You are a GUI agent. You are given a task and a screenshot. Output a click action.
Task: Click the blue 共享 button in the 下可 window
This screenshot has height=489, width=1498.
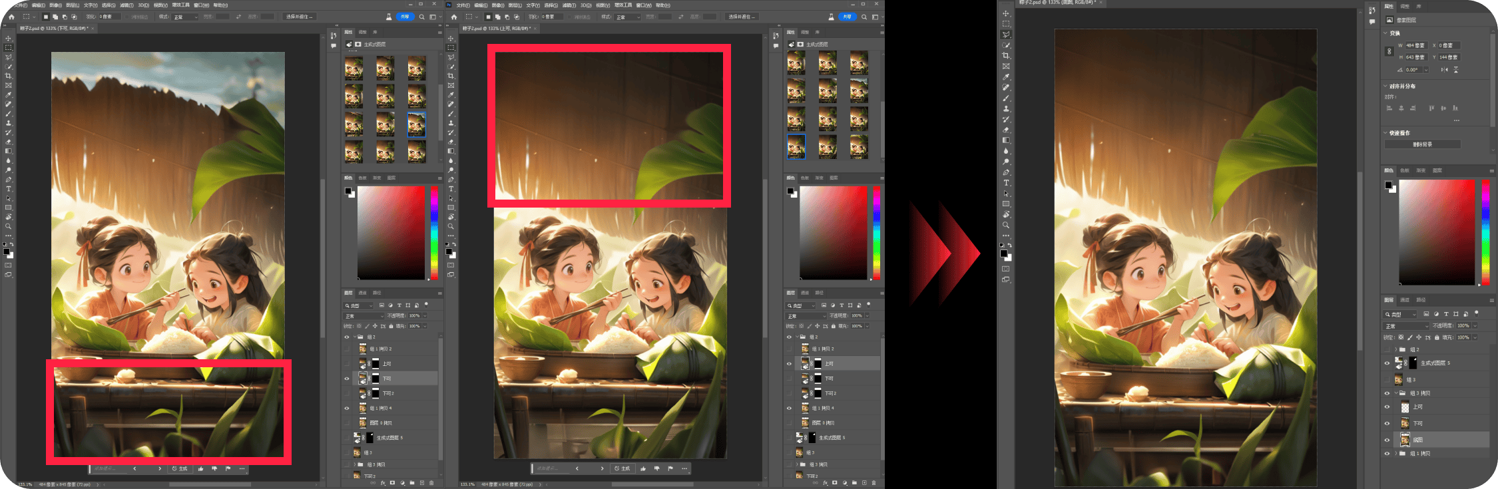click(405, 17)
